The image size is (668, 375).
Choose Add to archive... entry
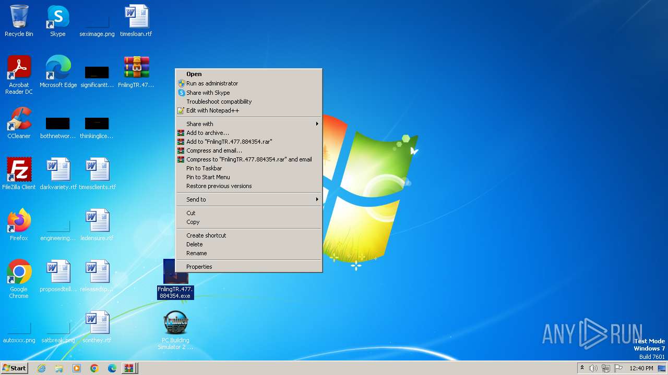pyautogui.click(x=248, y=133)
